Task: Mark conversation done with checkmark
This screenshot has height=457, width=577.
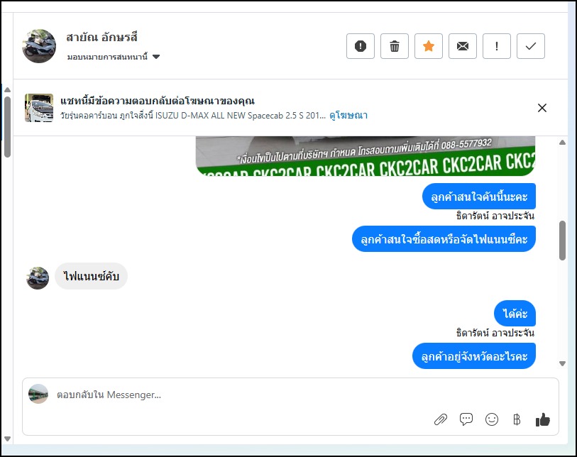Action: point(531,46)
